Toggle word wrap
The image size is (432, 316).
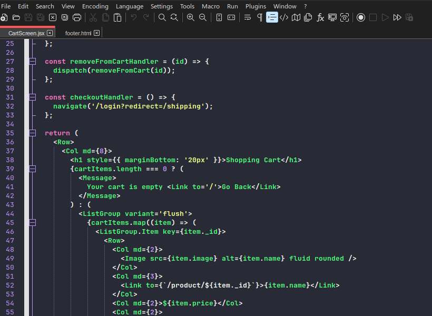[248, 17]
